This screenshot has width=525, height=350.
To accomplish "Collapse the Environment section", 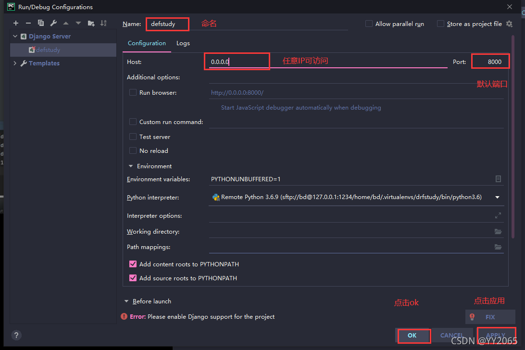I will point(131,166).
